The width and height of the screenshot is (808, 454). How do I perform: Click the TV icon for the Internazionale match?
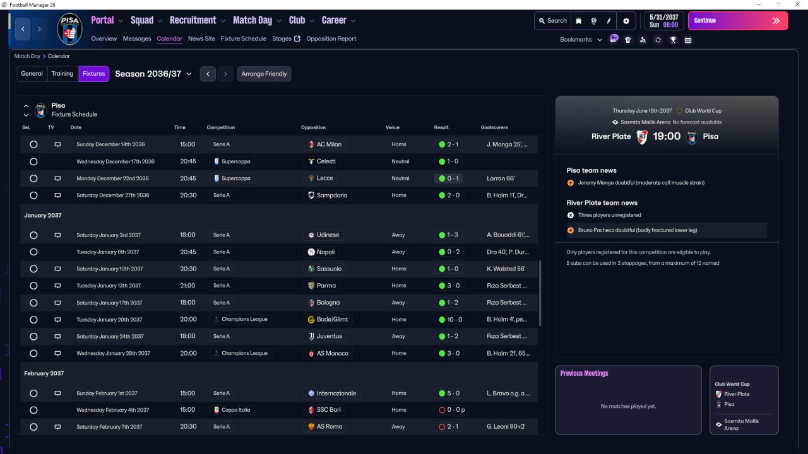coord(57,393)
